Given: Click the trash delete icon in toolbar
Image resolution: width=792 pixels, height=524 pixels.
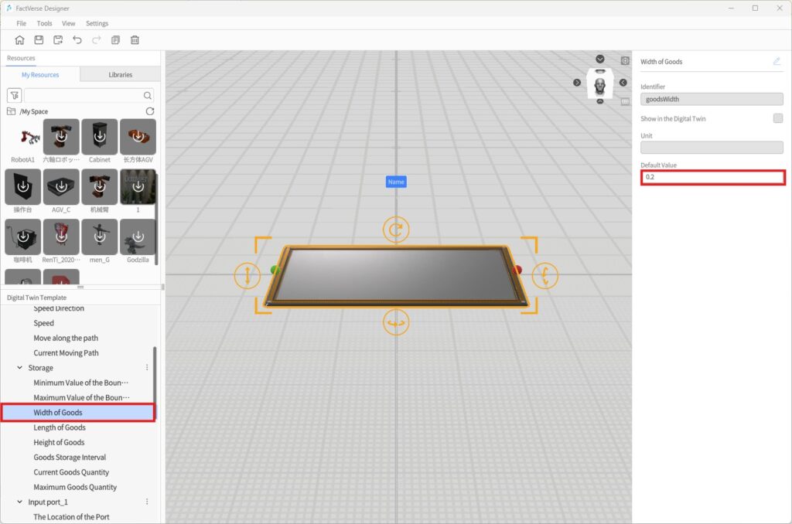Looking at the screenshot, I should click(135, 40).
